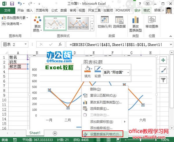Click Change Chart Type icon

pos(135,20)
